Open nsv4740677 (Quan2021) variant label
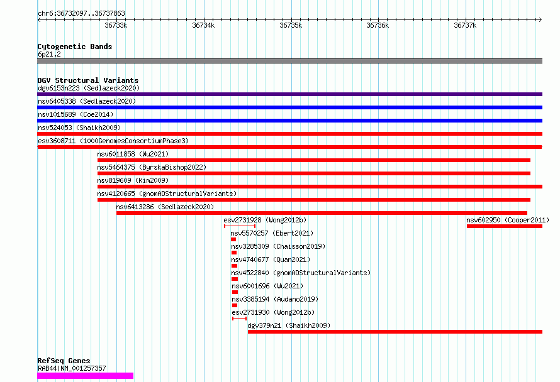Image resolution: width=560 pixels, height=382 pixels. pyautogui.click(x=271, y=259)
